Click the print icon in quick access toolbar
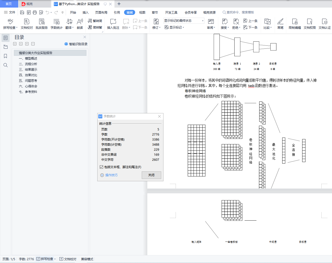Screen dimensions: 332x263 pyautogui.click(x=35, y=12)
